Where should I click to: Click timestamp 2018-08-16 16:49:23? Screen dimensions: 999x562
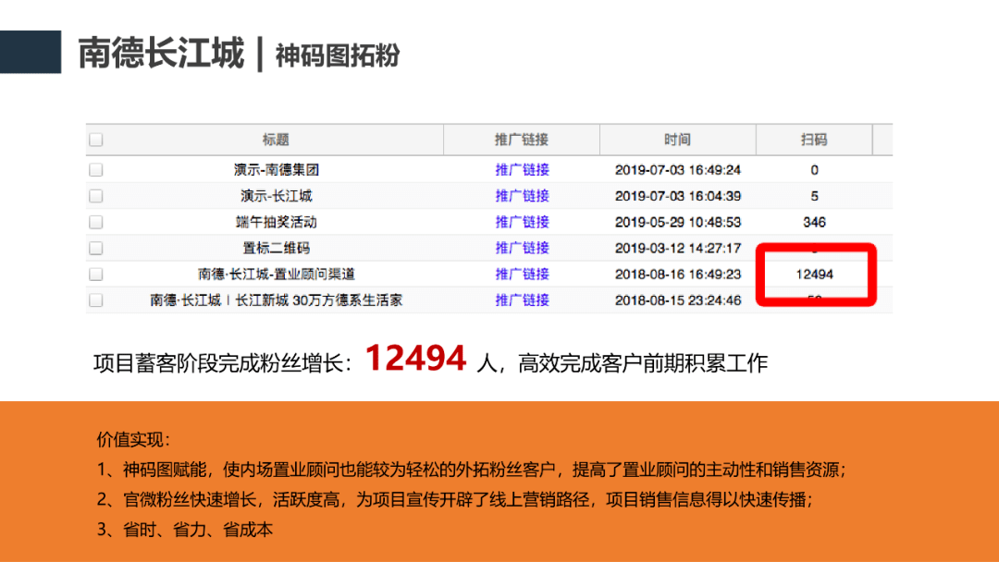click(x=678, y=275)
